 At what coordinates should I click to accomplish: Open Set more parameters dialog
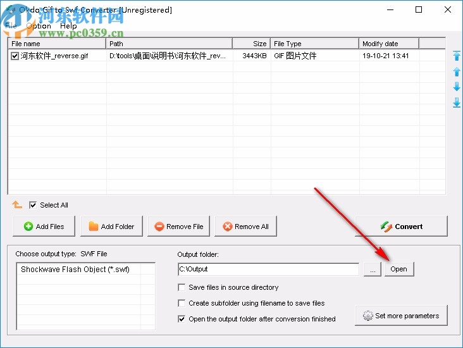401,316
